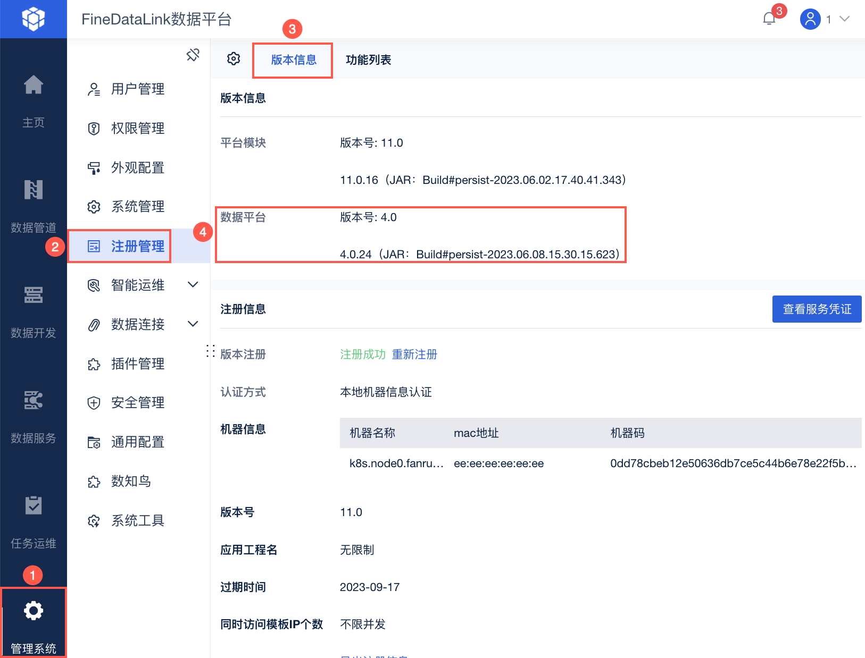Click the mac address ee:ee:ee:ee:ee:ee
The image size is (865, 658).
tap(499, 463)
